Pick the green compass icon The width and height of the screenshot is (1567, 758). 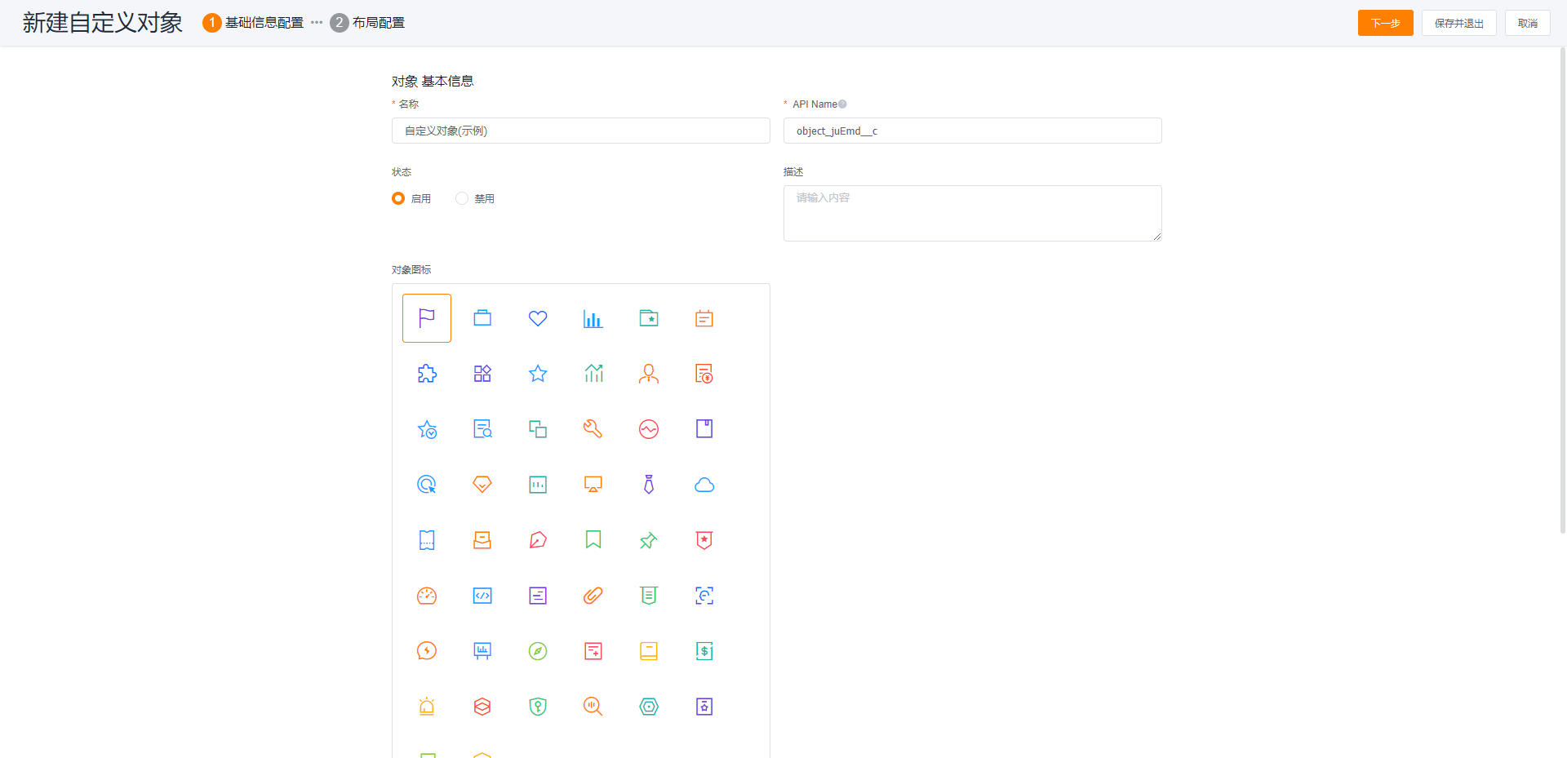click(x=538, y=651)
